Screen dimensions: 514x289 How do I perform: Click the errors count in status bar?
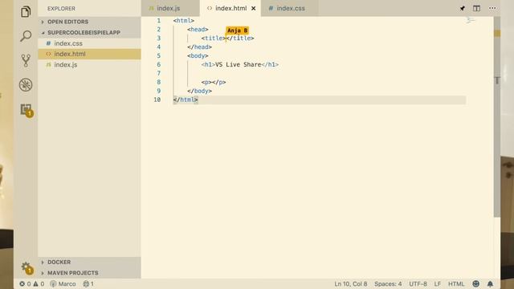25,283
